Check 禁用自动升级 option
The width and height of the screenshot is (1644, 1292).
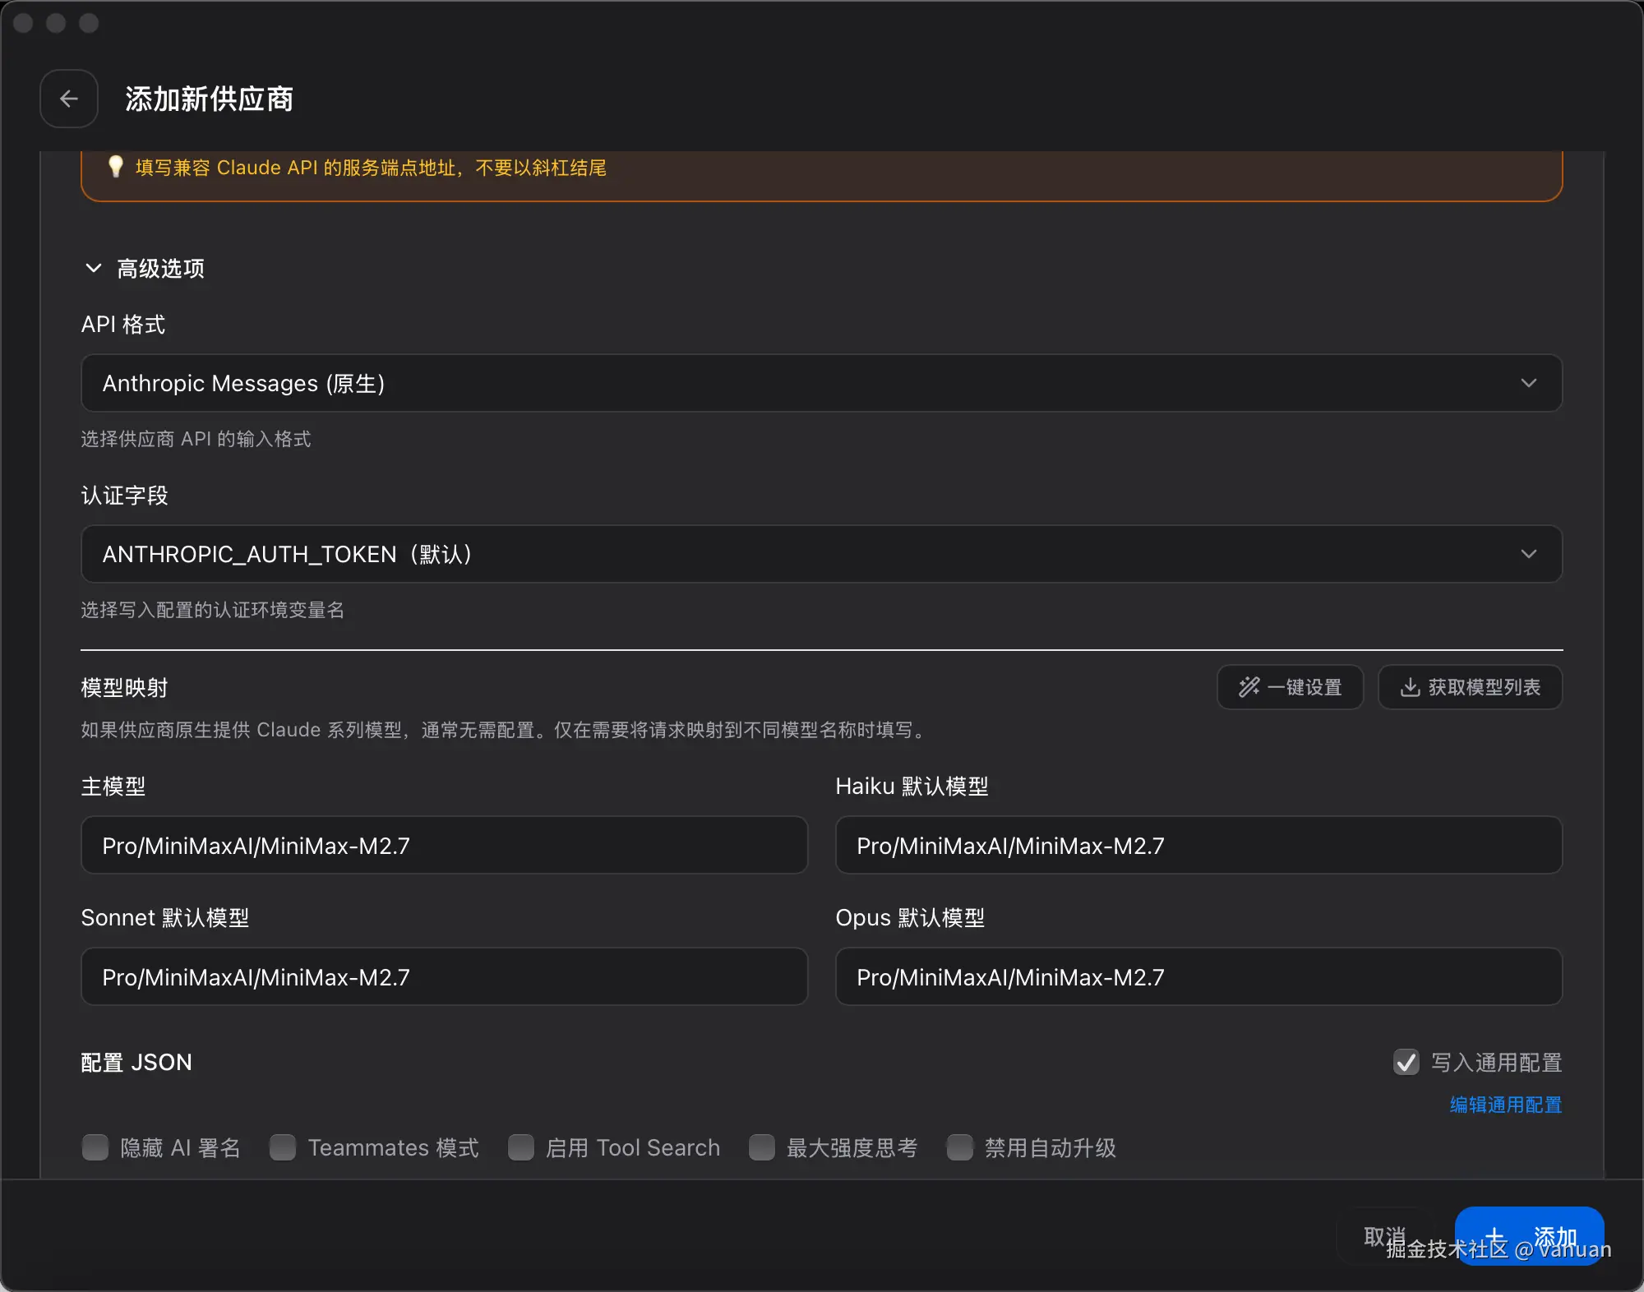(x=960, y=1148)
